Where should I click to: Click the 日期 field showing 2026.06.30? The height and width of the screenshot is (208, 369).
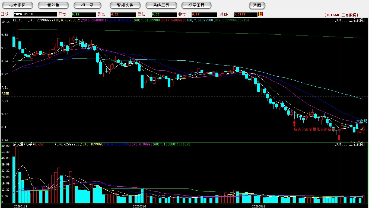pyautogui.click(x=35, y=14)
